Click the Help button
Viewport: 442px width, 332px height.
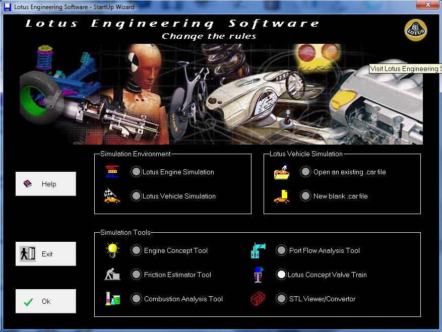click(45, 183)
